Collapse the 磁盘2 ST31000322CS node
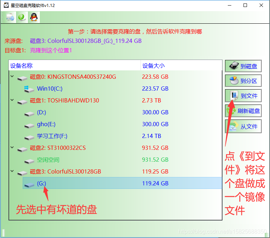This screenshot has height=238, width=270. [12, 147]
